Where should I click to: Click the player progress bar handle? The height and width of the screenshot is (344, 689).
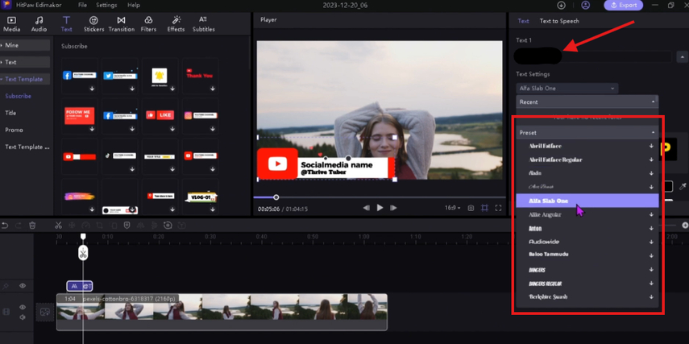pos(276,197)
